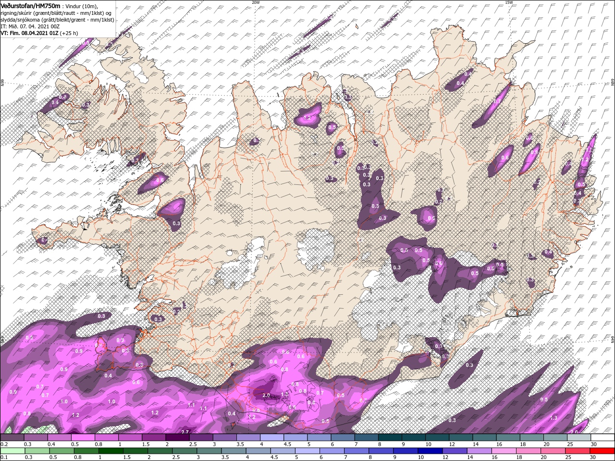Click the '0.1' label in lower legend row
This screenshot has width=615, height=461.
[x=4, y=458]
